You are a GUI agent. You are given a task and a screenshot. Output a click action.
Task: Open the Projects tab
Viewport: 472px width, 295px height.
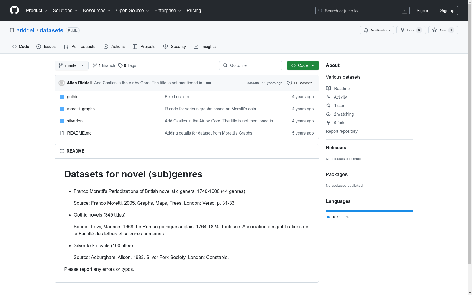[144, 47]
